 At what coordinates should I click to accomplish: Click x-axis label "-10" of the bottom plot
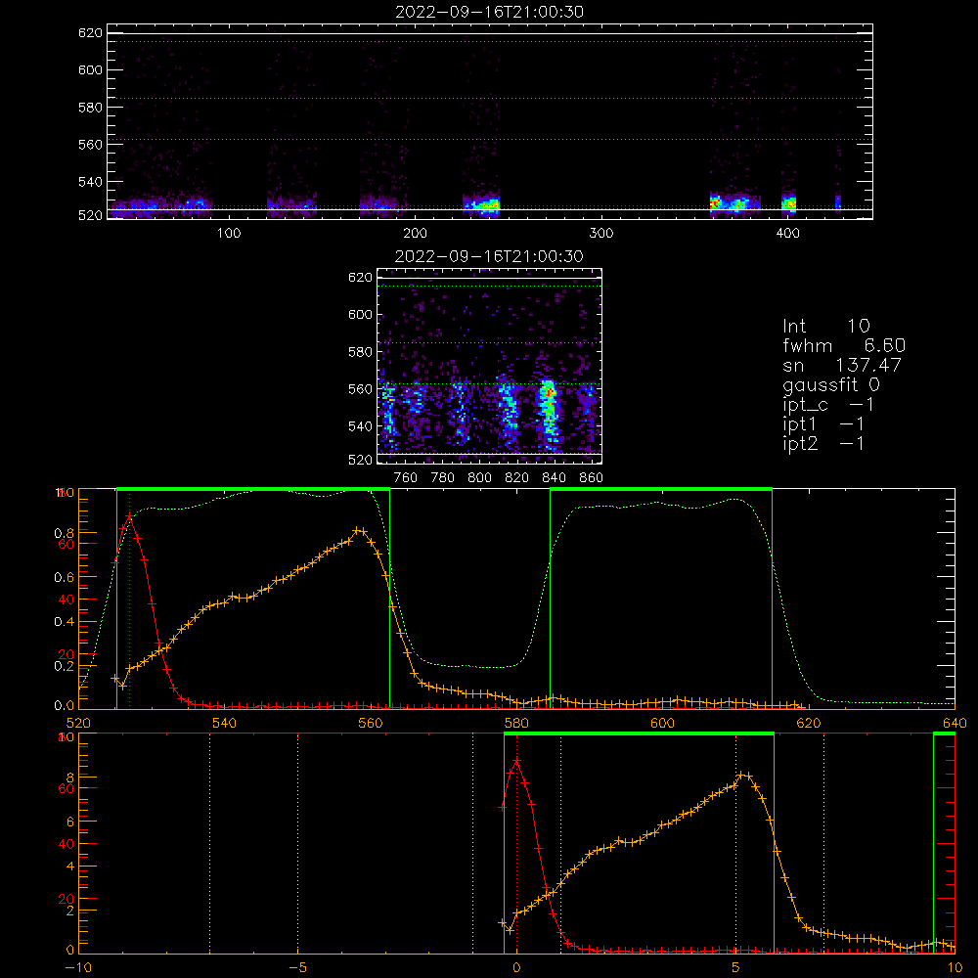[78, 967]
